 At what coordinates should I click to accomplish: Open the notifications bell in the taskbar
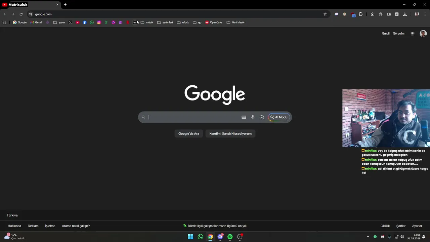click(424, 237)
